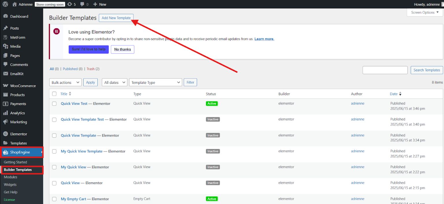
Task: Go to the Widgets submenu item
Action: pyautogui.click(x=10, y=185)
